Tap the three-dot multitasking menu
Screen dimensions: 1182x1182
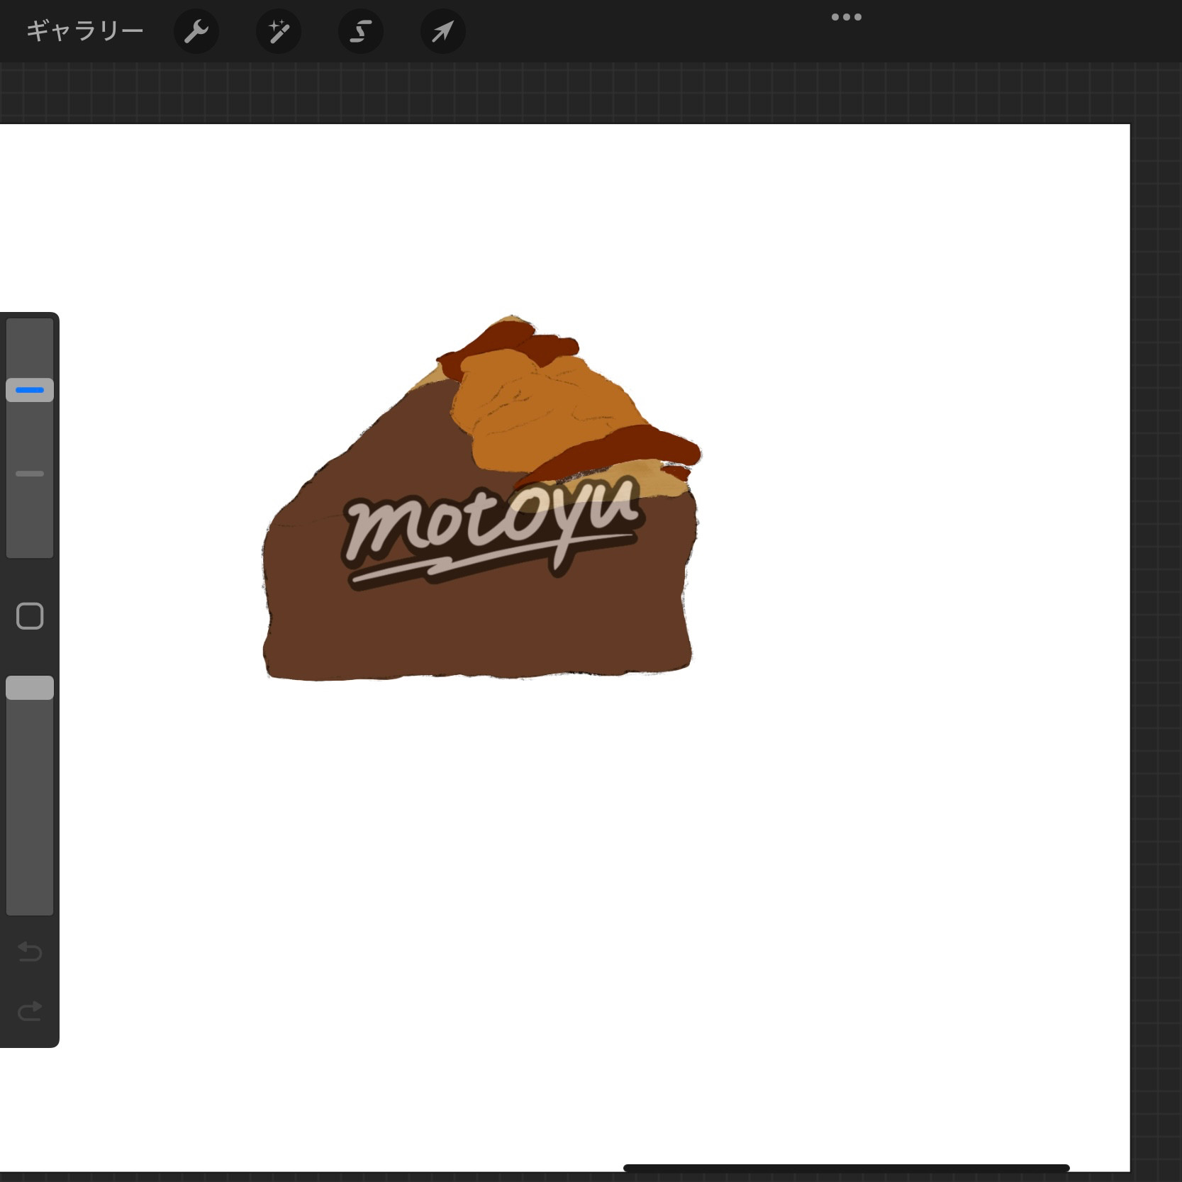tap(846, 17)
